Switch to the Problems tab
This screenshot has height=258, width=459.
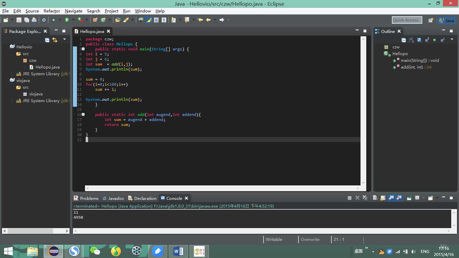click(x=86, y=198)
